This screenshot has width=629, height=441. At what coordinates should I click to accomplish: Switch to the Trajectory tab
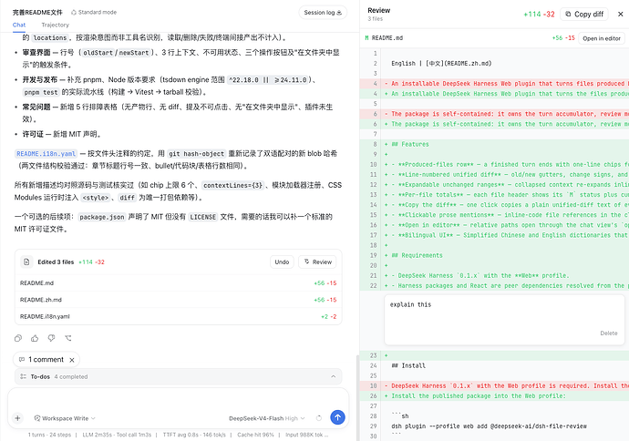coord(56,25)
